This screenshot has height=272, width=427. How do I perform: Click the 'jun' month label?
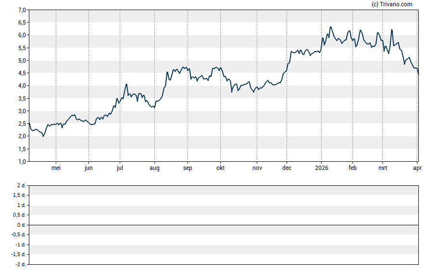(88, 168)
